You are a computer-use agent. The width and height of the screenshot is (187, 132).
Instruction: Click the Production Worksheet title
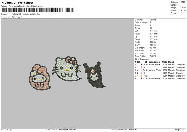(17, 2)
